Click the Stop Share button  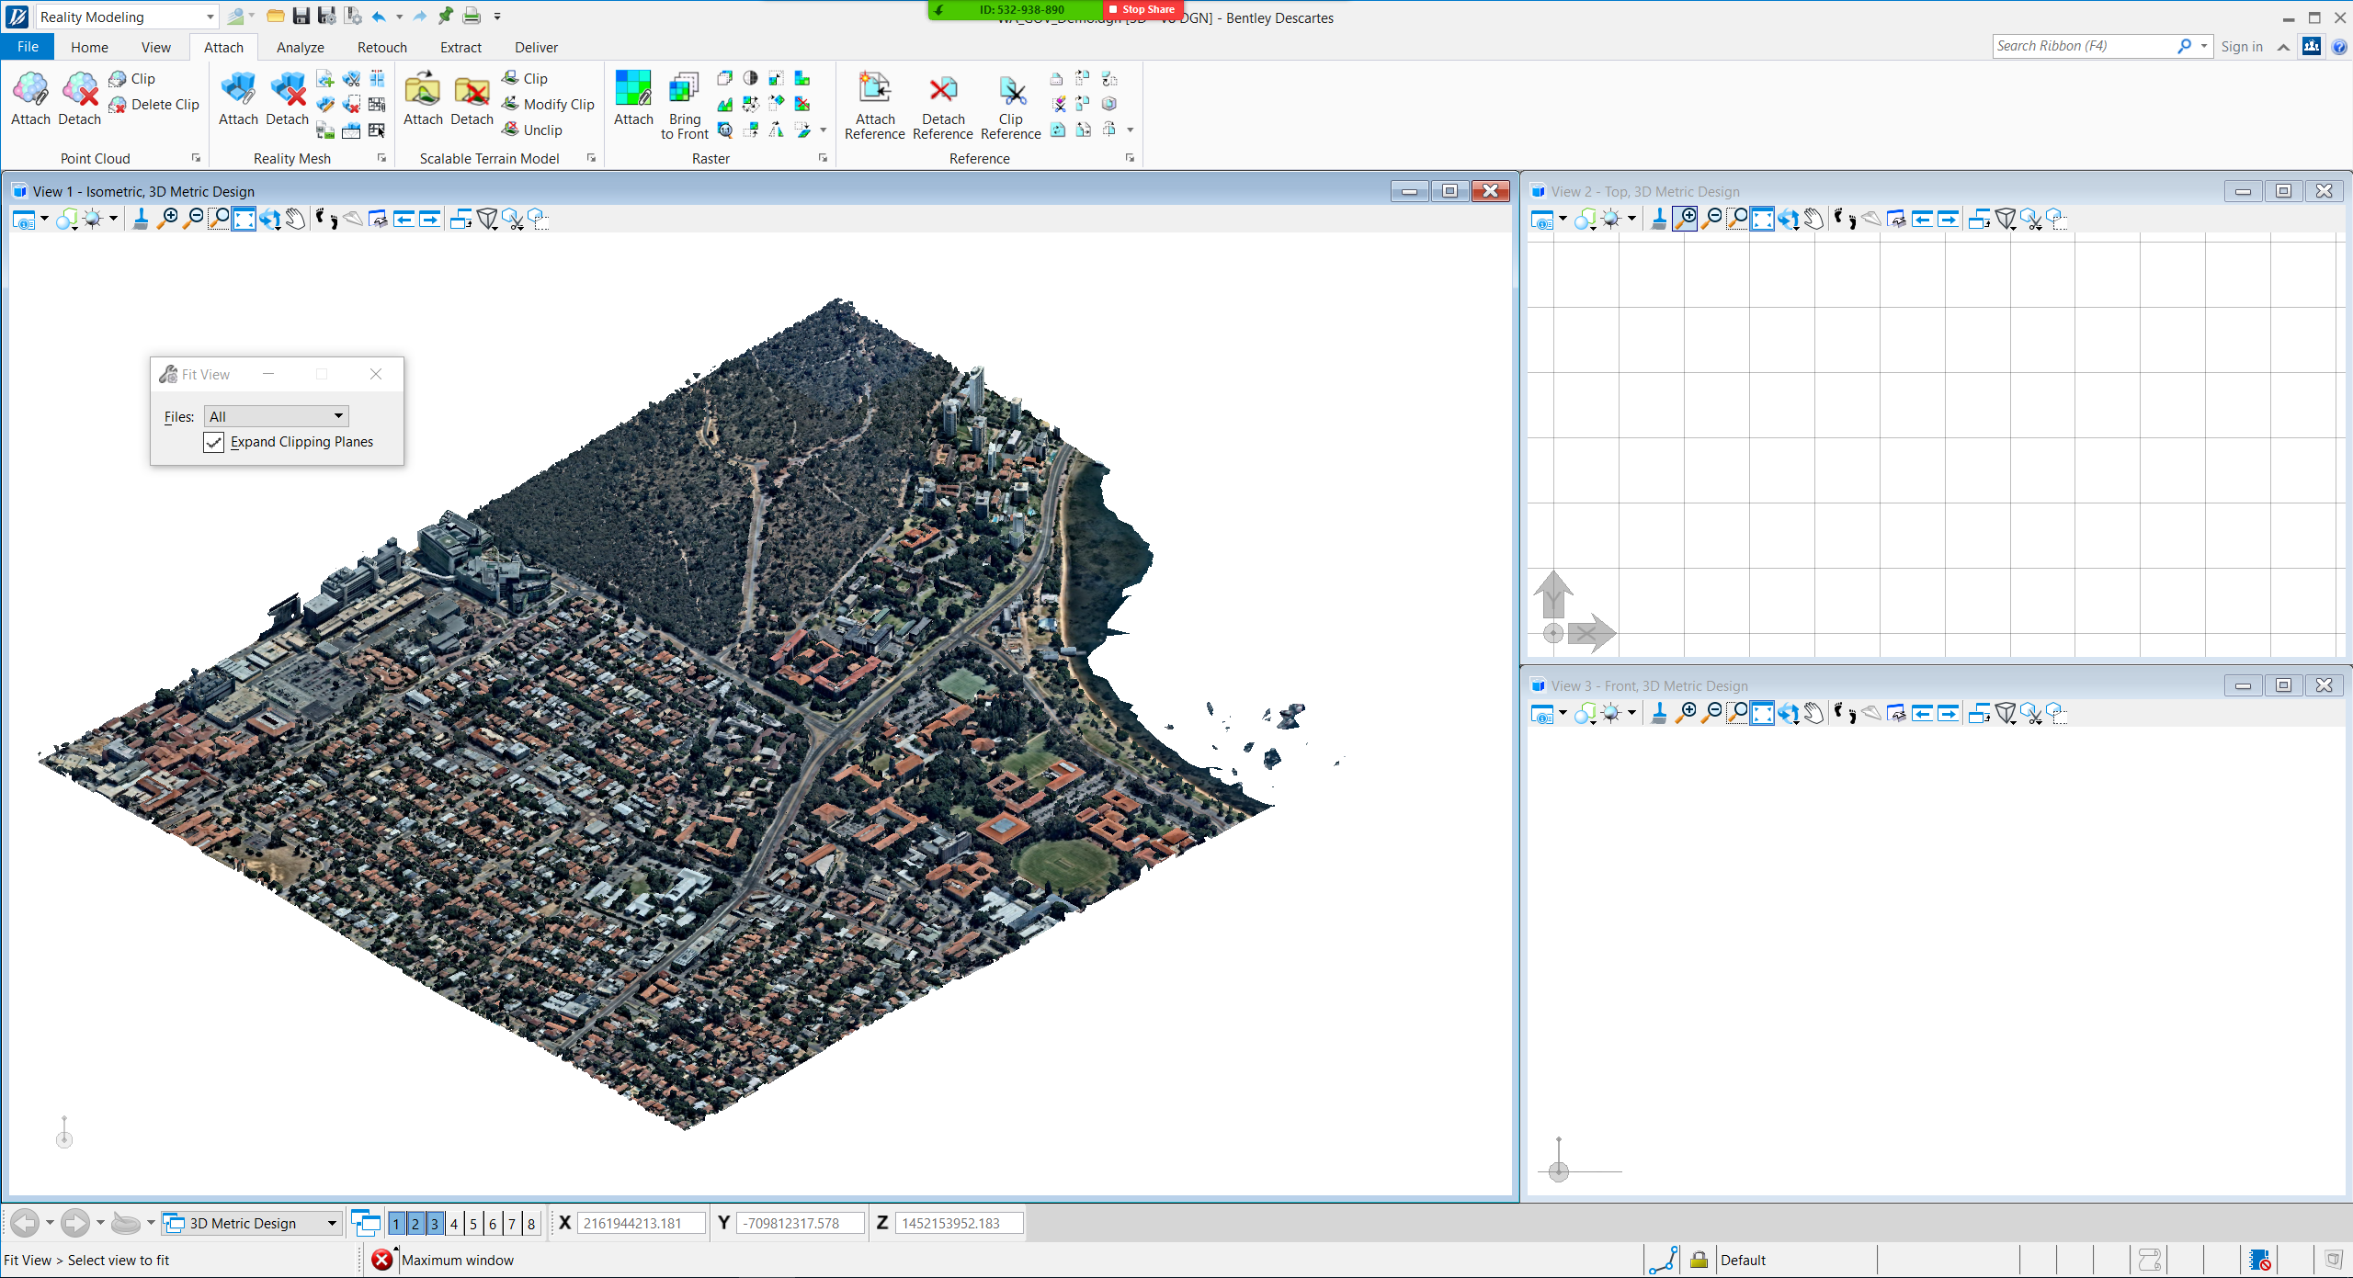(x=1142, y=9)
